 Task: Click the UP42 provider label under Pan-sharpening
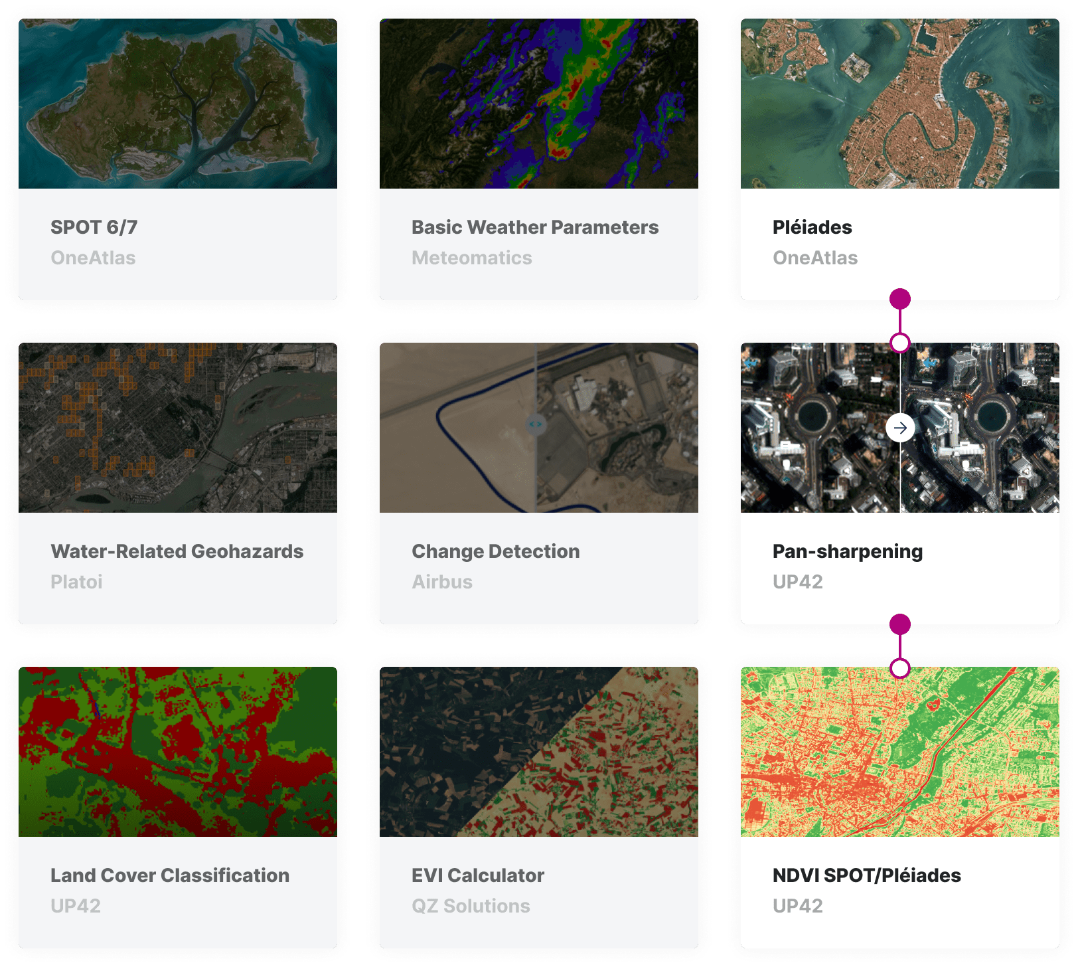click(798, 582)
